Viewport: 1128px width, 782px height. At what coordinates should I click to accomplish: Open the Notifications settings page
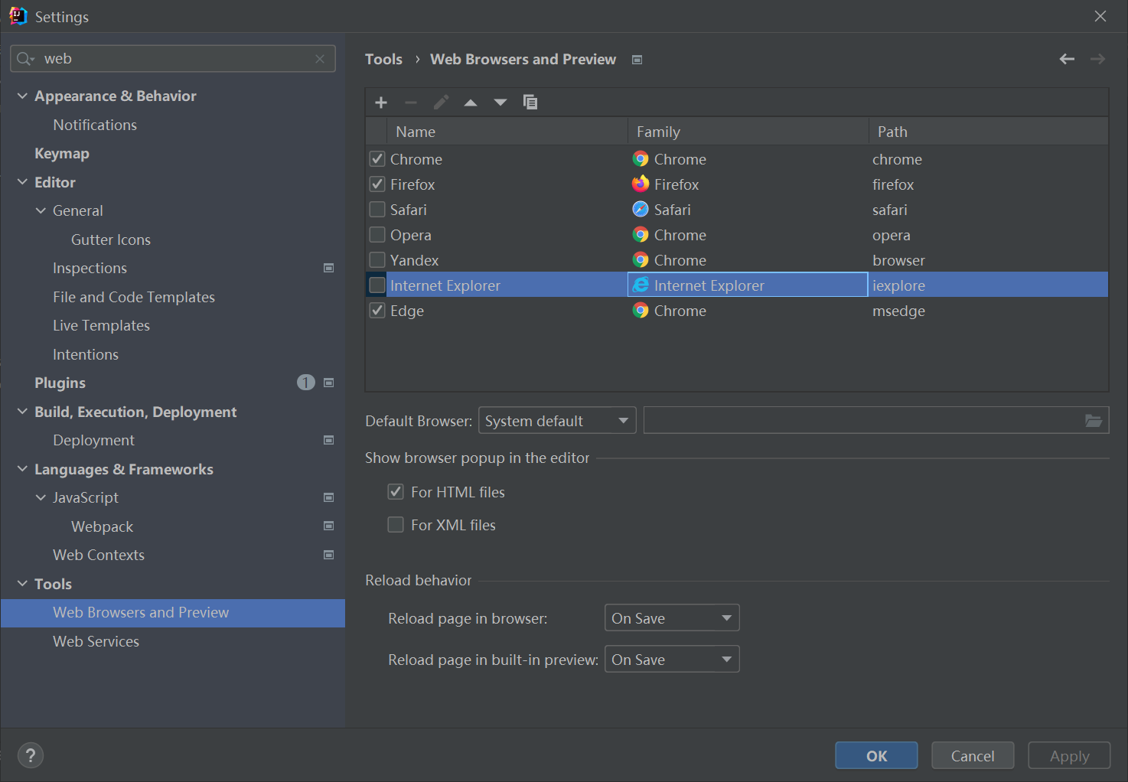tap(95, 125)
